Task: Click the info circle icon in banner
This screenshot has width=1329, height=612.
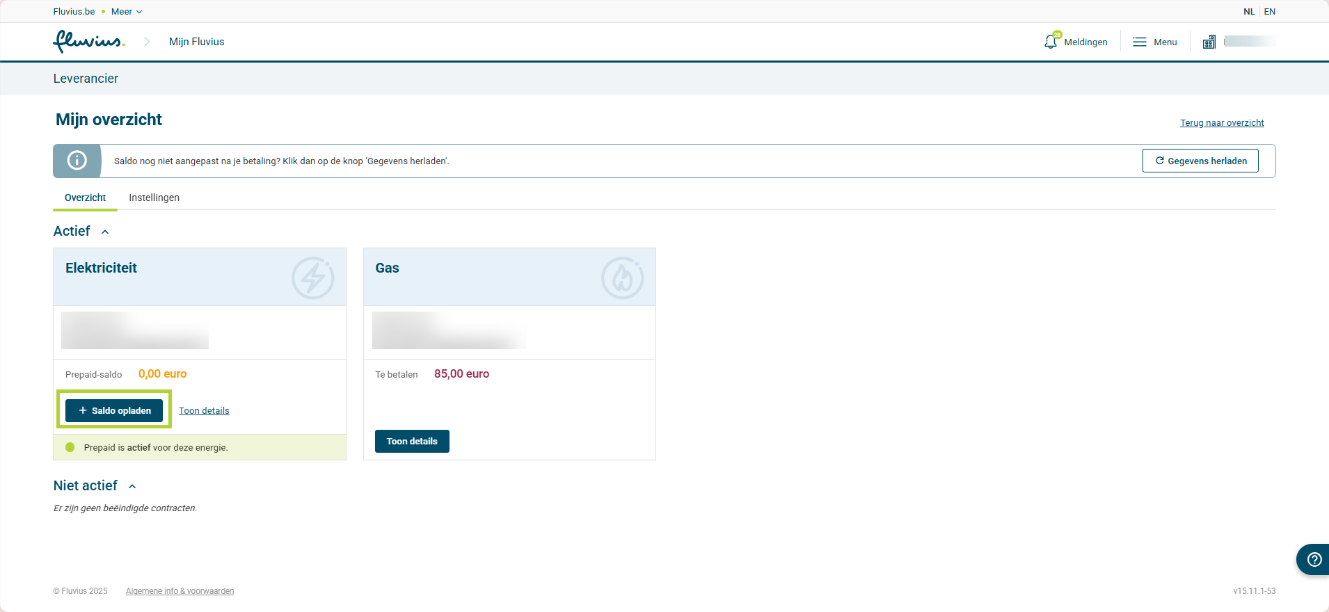Action: (x=77, y=161)
